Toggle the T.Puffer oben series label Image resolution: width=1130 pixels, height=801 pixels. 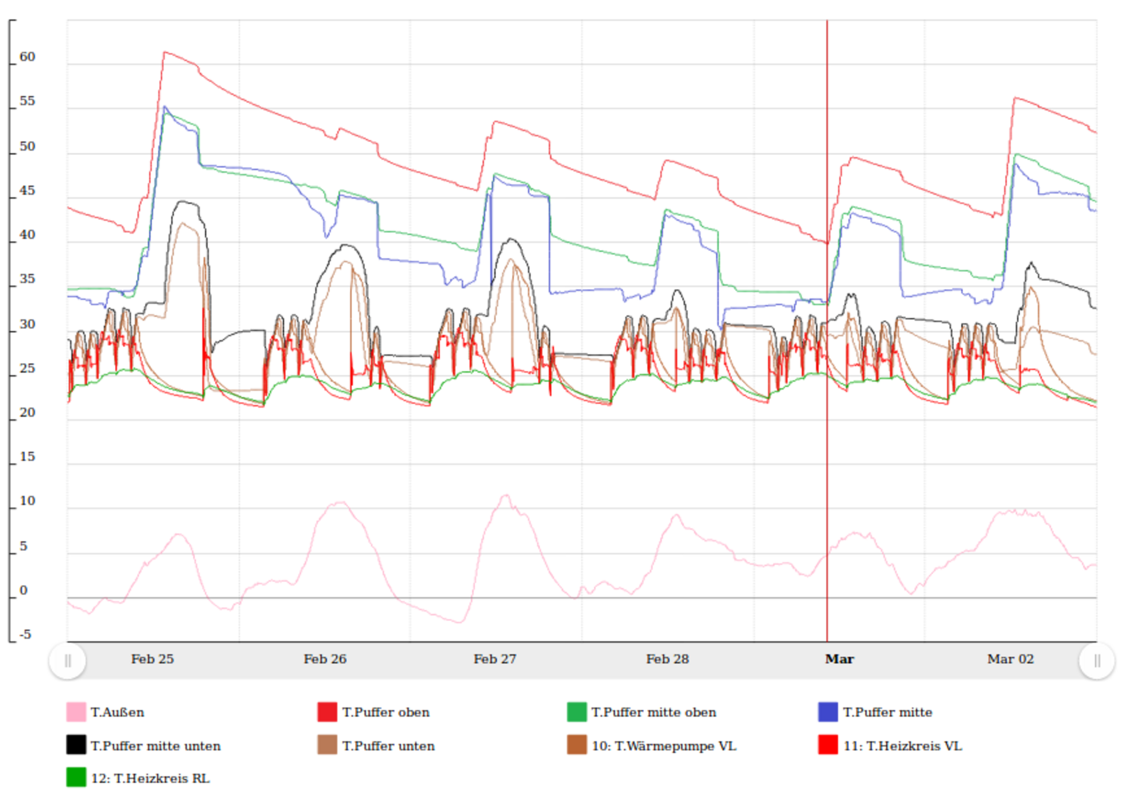[x=385, y=712]
